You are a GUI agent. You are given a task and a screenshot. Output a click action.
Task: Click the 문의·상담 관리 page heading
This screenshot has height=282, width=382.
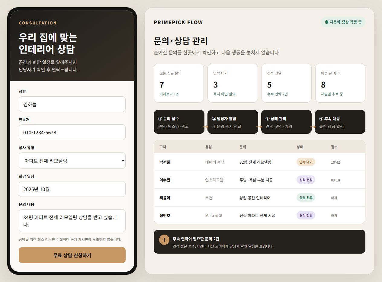[x=181, y=41]
